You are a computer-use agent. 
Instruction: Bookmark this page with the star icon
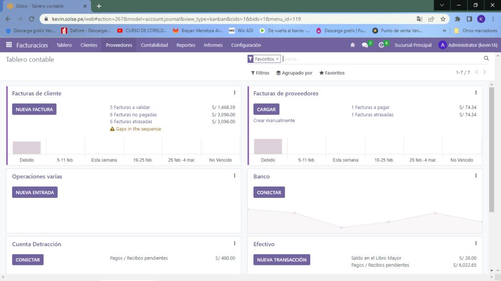[443, 19]
